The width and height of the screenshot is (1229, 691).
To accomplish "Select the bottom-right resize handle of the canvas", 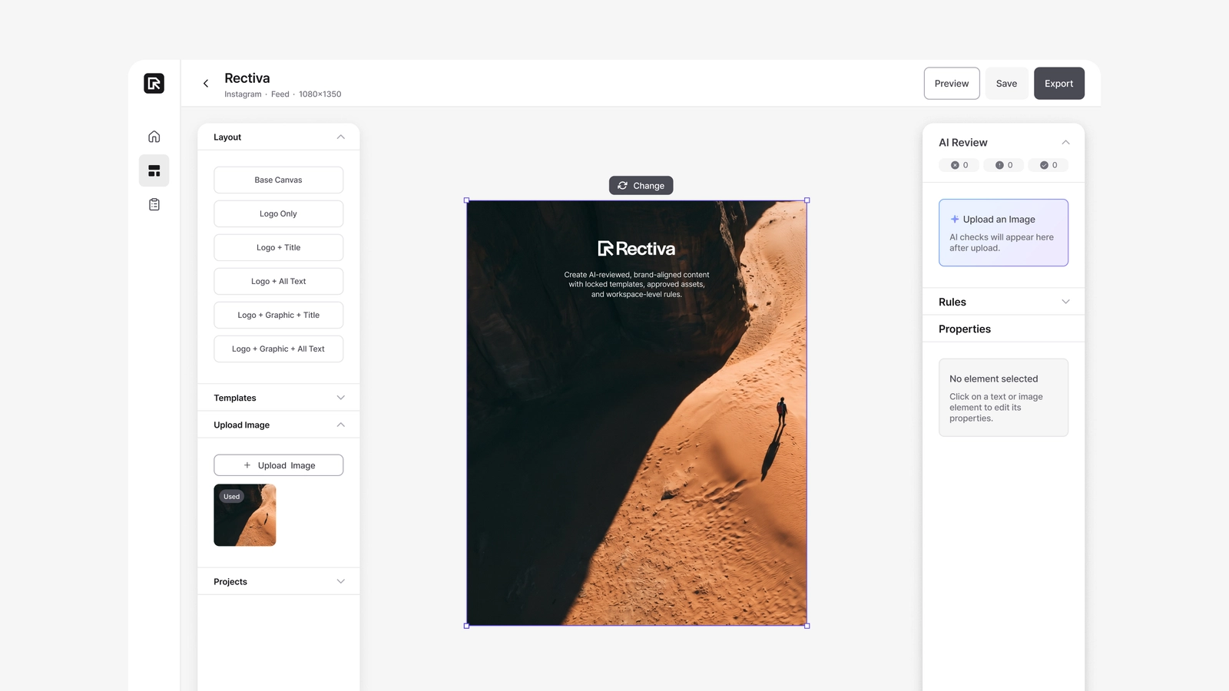I will [x=807, y=626].
